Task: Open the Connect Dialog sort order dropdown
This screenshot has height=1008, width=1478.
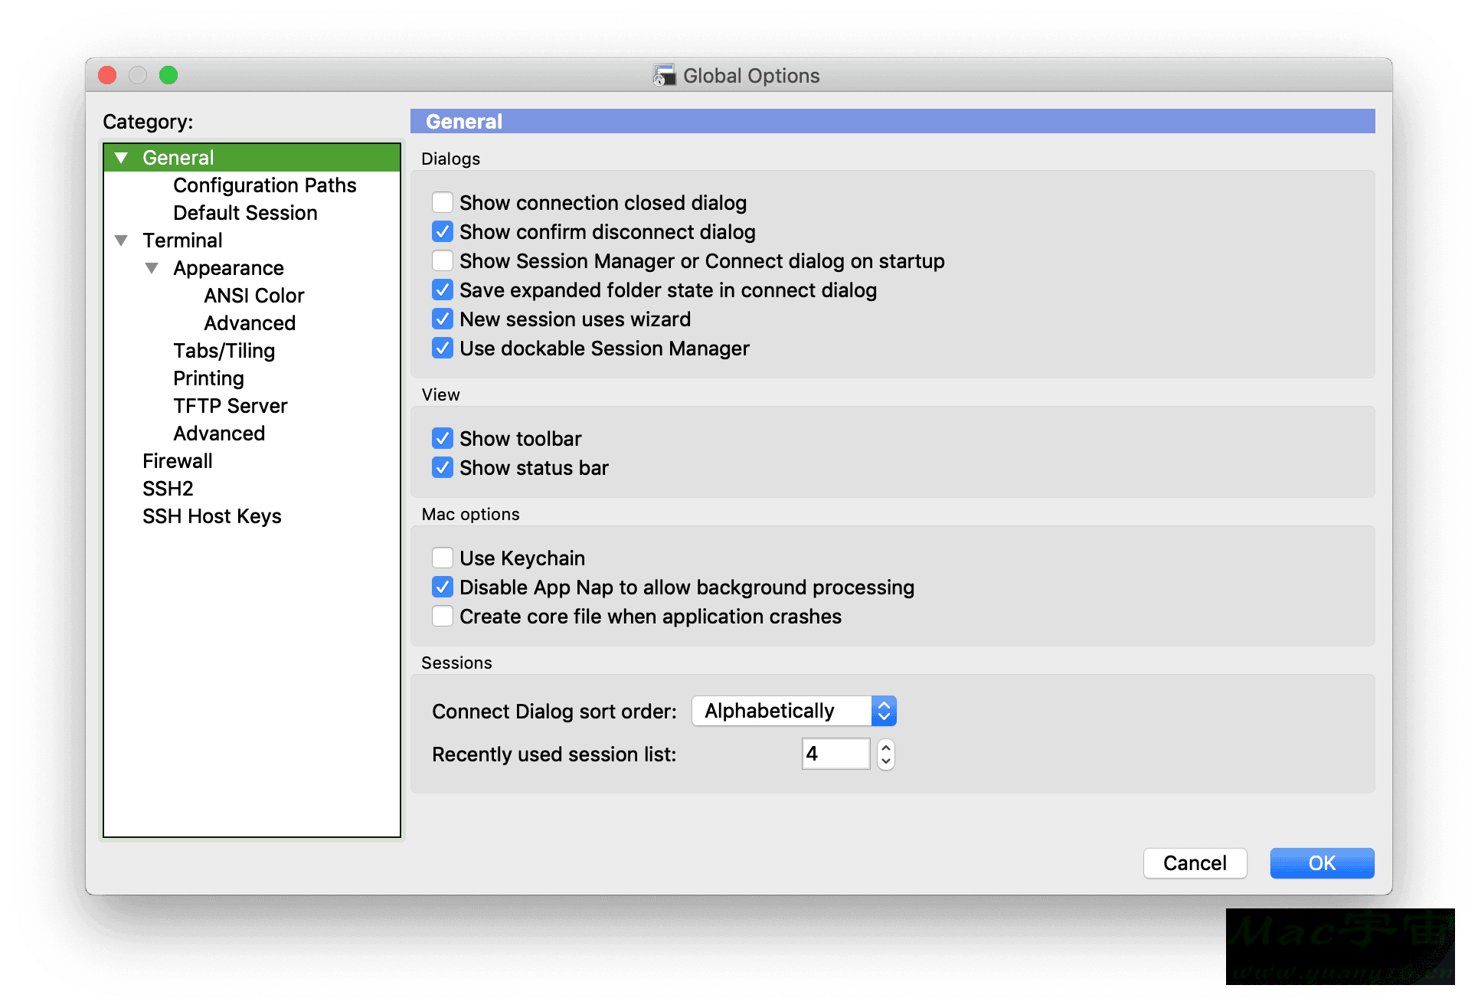Action: click(885, 710)
